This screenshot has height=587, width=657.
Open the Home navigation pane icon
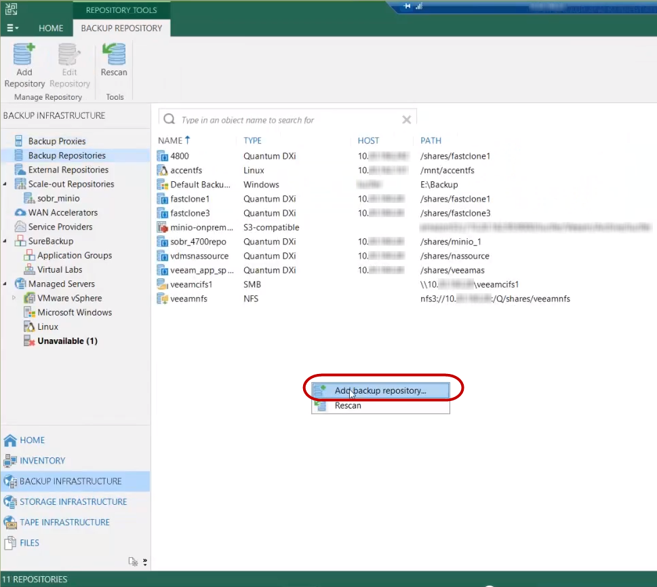[10, 440]
